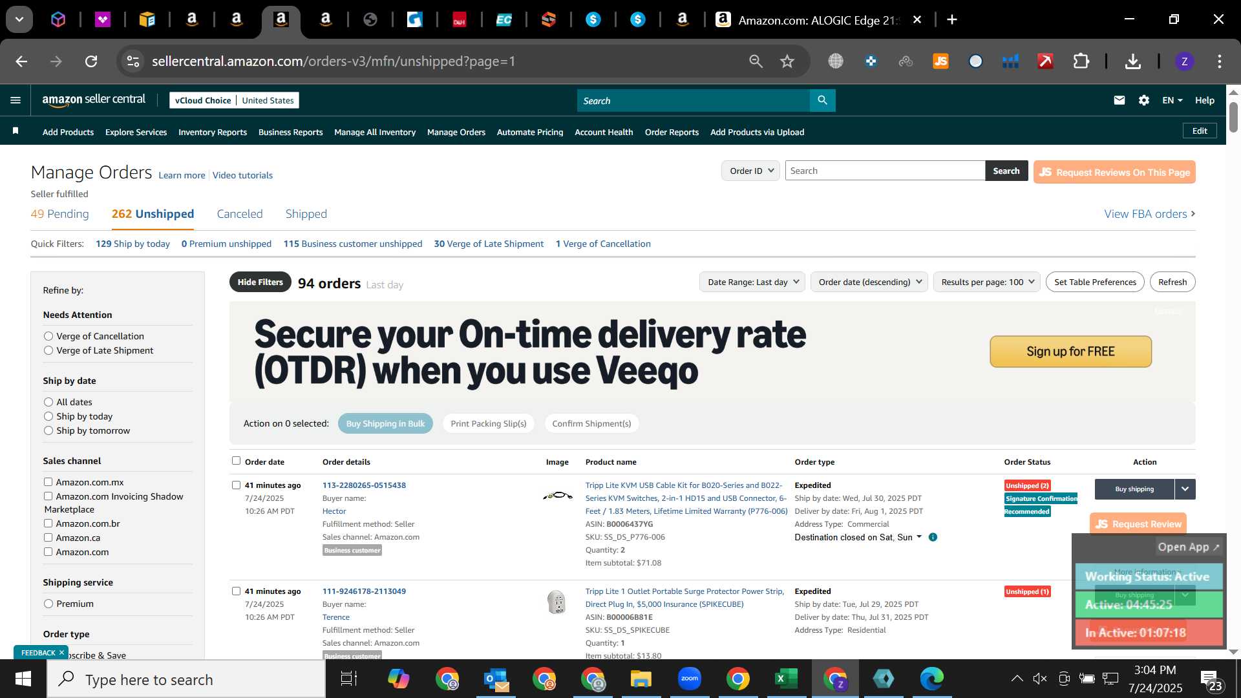Bookmark this page with the star icon
This screenshot has width=1241, height=698.
click(x=787, y=61)
